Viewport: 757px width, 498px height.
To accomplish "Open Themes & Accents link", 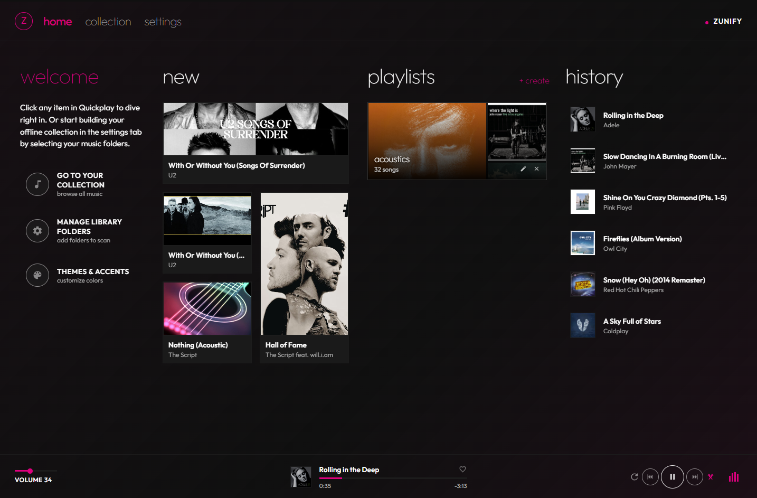I will click(93, 275).
